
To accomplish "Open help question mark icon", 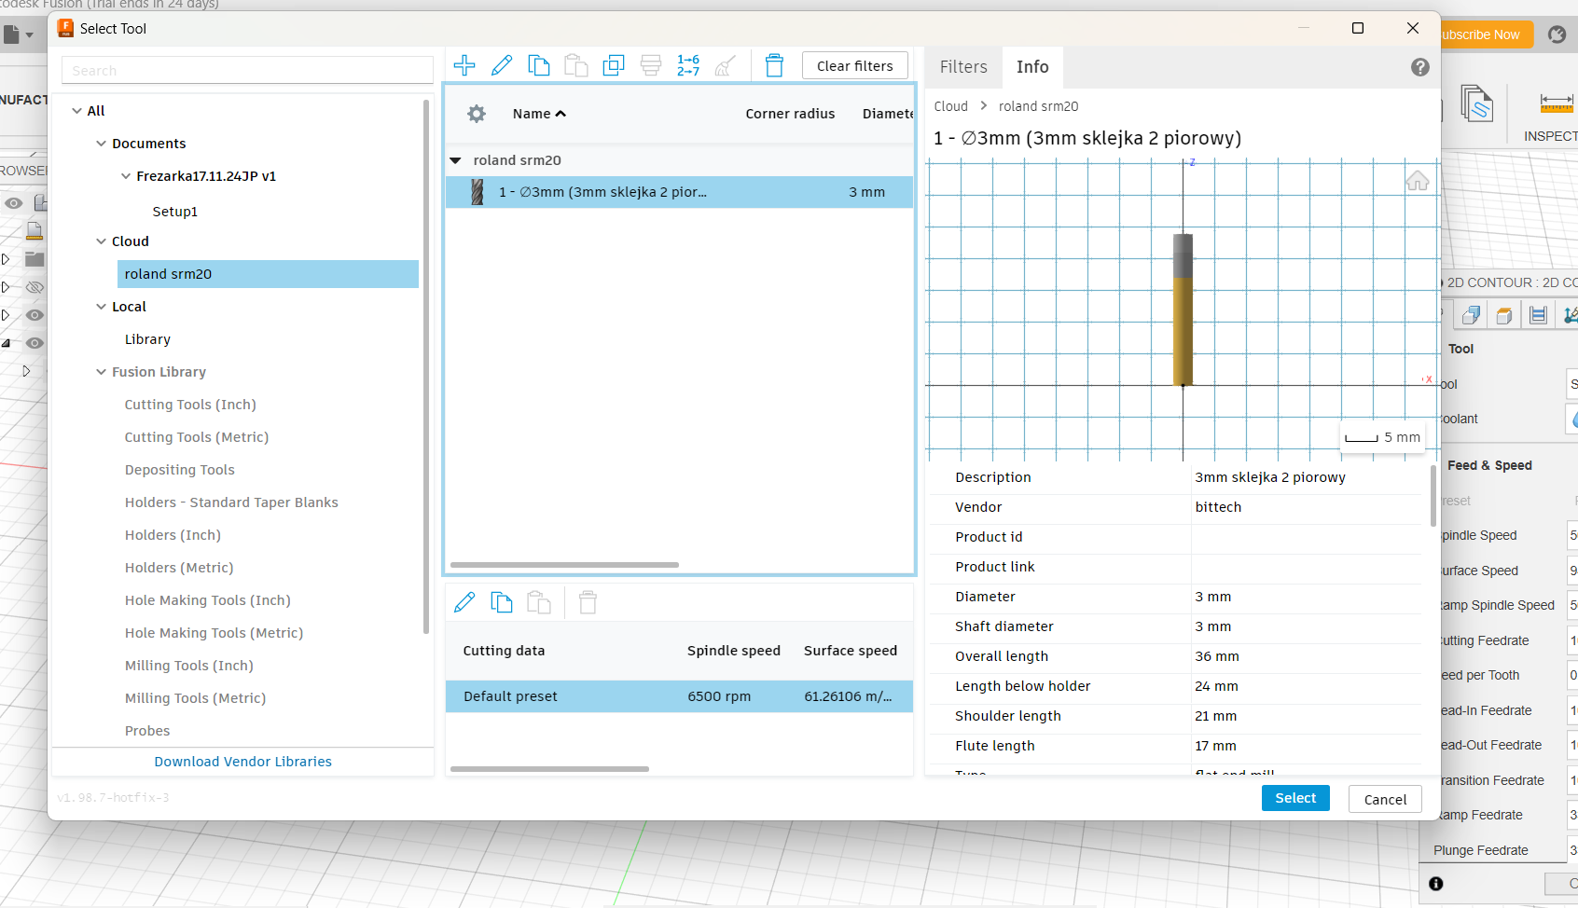I will 1420,67.
